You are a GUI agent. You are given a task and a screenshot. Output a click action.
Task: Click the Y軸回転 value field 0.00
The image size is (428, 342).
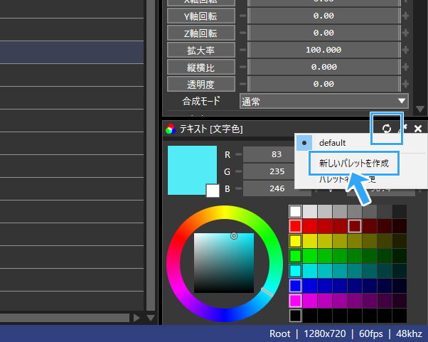(x=324, y=16)
